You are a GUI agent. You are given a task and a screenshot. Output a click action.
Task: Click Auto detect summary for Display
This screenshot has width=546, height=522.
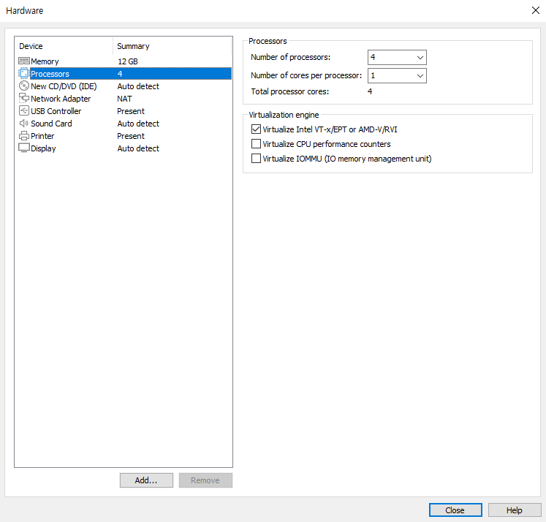pos(138,148)
